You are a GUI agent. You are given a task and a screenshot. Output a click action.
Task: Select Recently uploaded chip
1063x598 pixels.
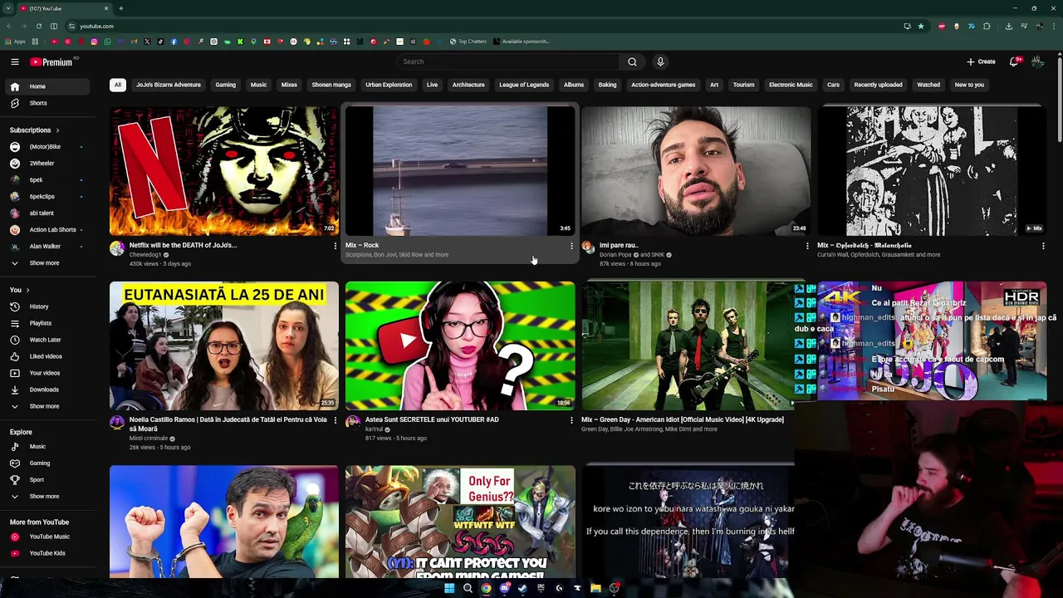(x=878, y=85)
